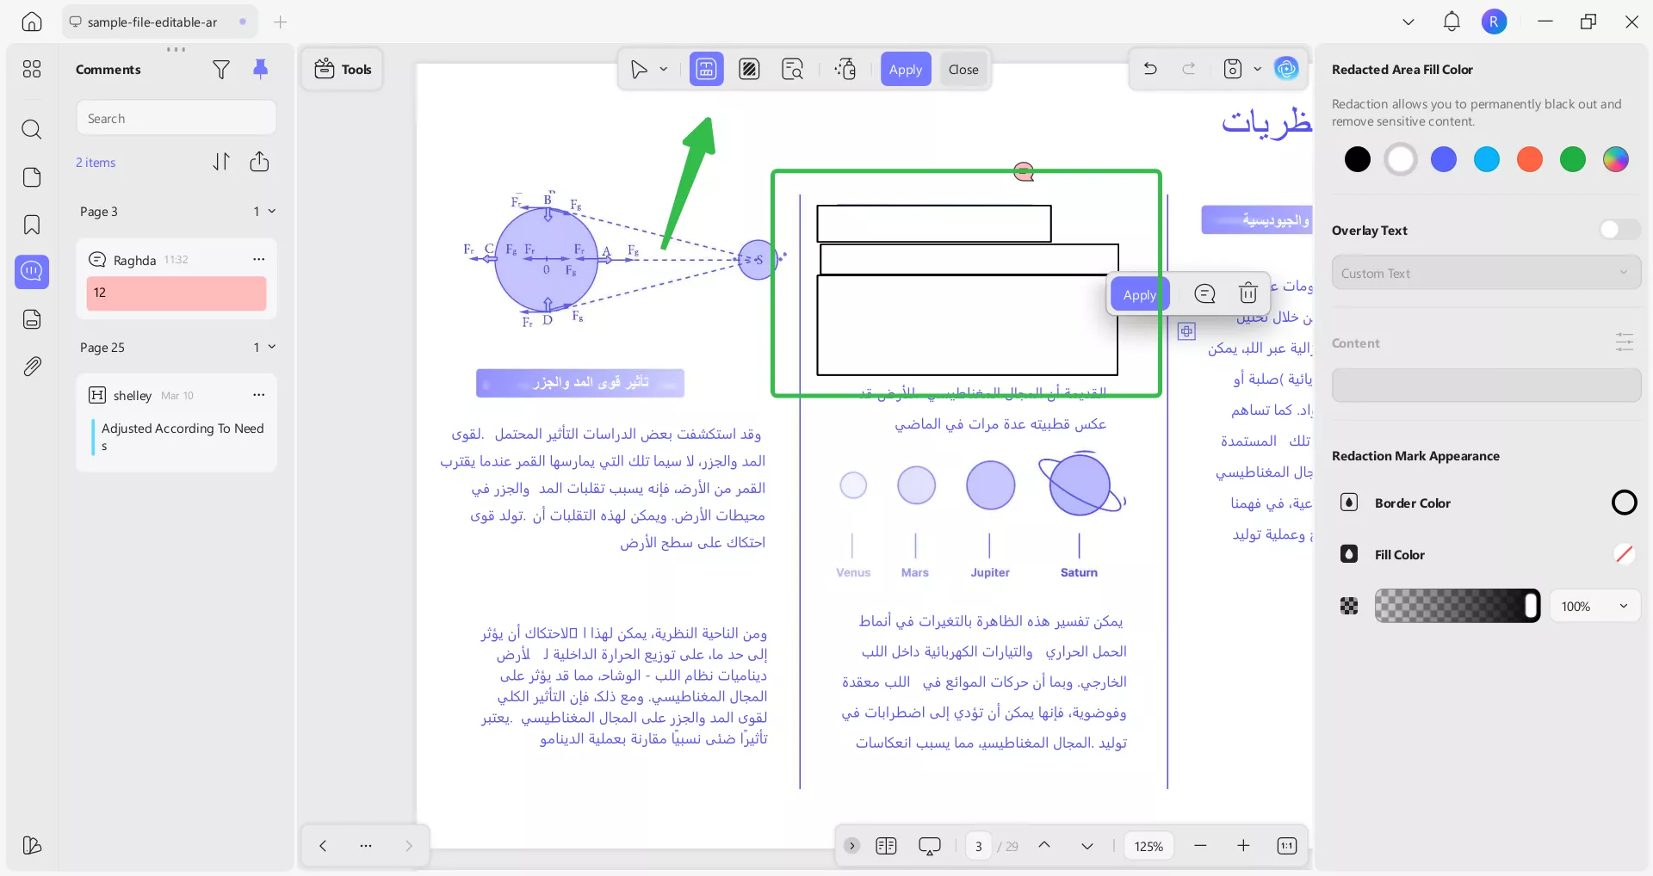The height and width of the screenshot is (876, 1653).
Task: Open options menu on Raghda's comment
Action: pos(258,259)
